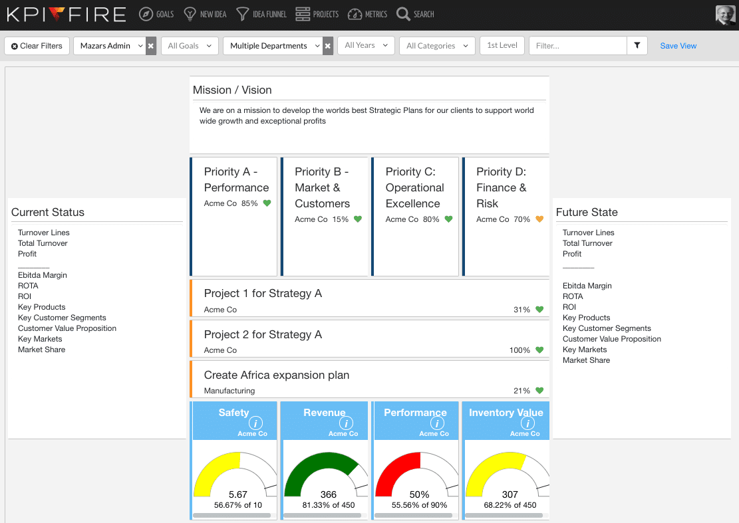Click Safety metric card header
739x523 pixels.
click(x=235, y=421)
